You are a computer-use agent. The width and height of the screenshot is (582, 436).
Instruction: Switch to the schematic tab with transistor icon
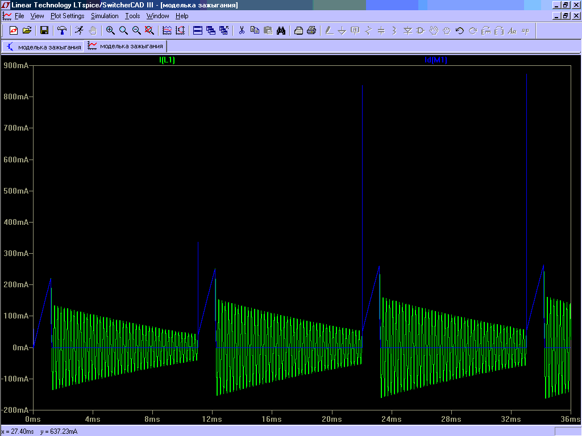point(44,47)
